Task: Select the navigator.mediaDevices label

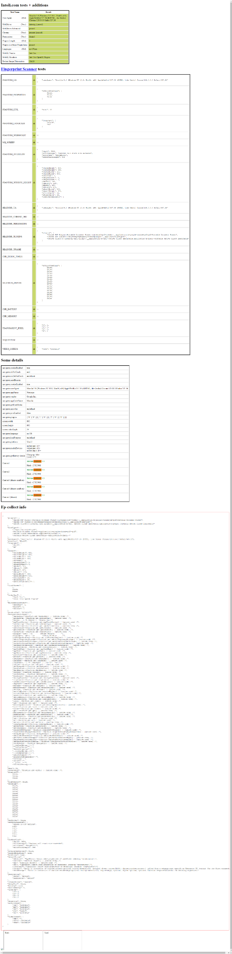Action: point(12,448)
